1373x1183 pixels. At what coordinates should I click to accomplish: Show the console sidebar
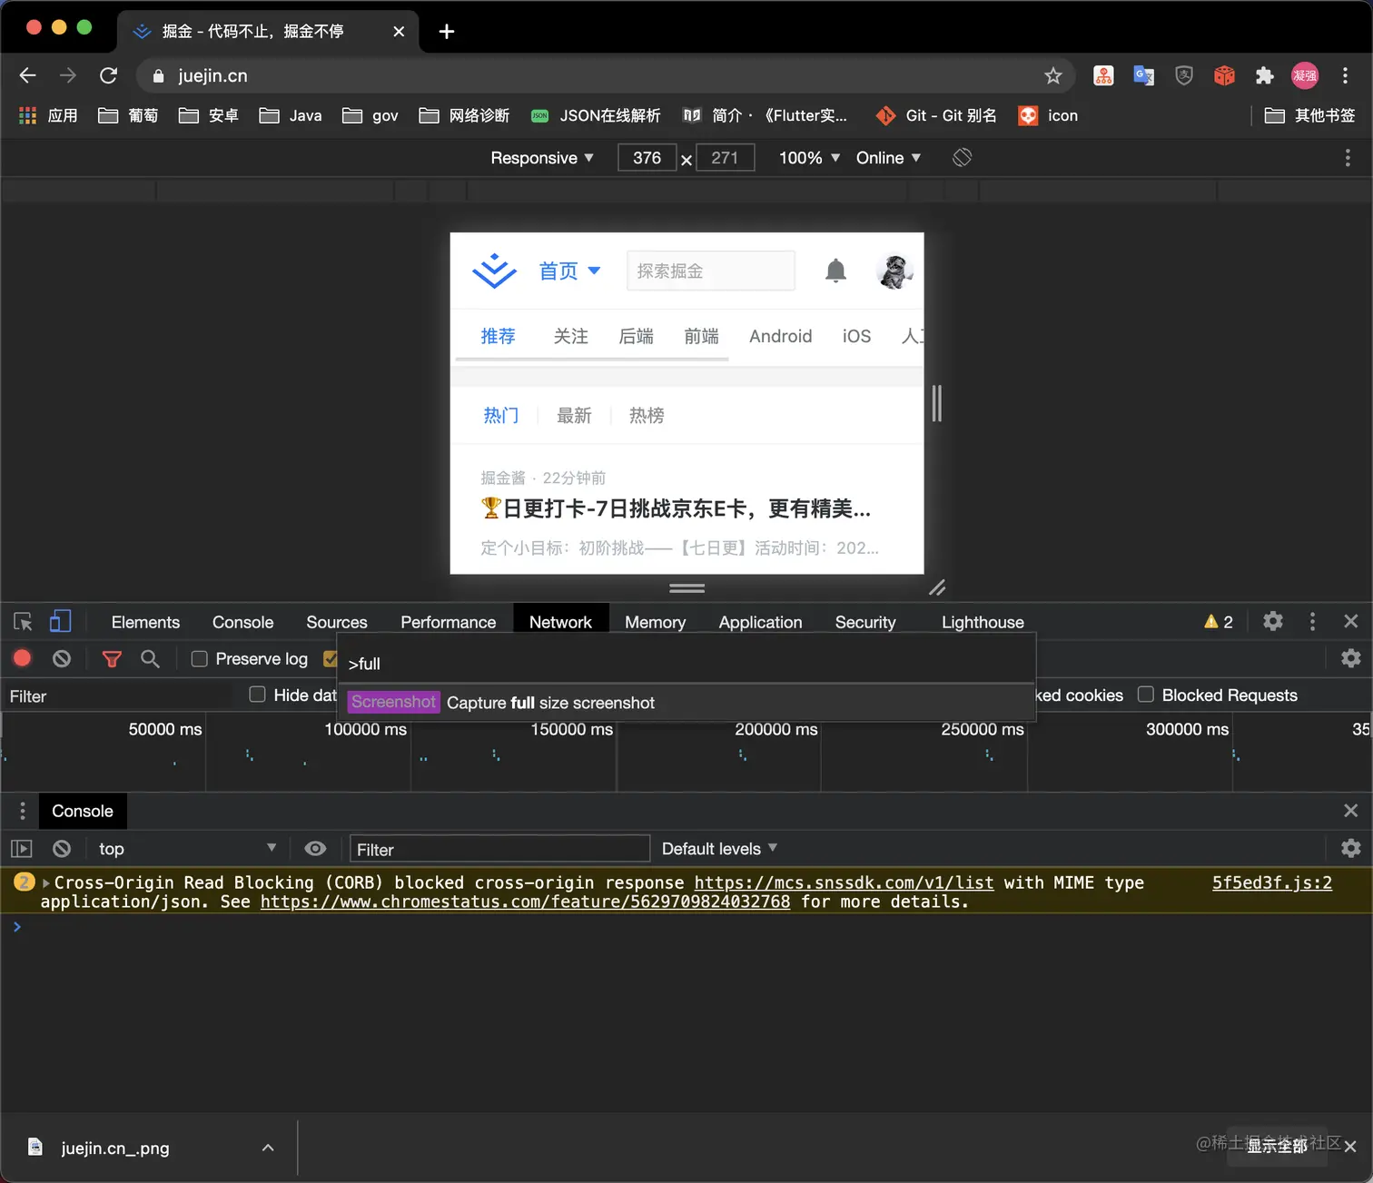(21, 849)
